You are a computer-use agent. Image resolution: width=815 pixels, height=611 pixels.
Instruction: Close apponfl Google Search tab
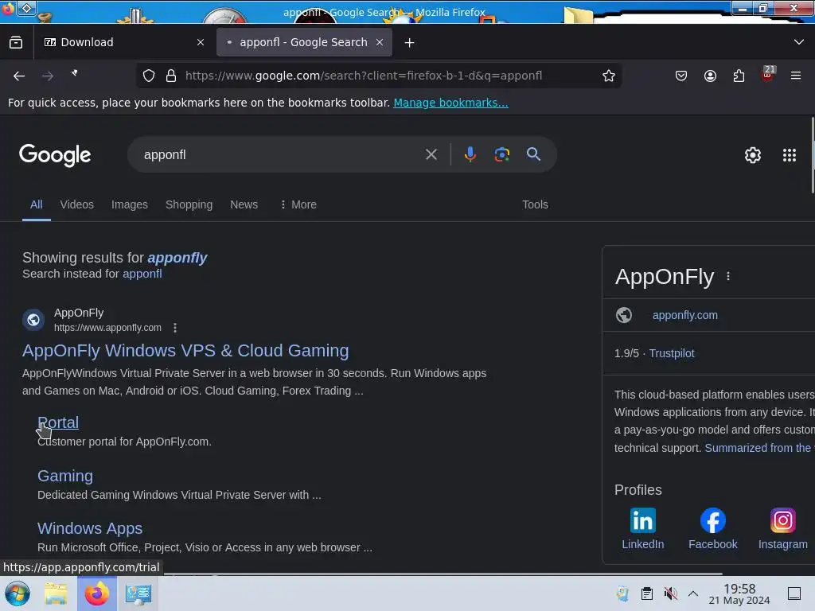(380, 42)
